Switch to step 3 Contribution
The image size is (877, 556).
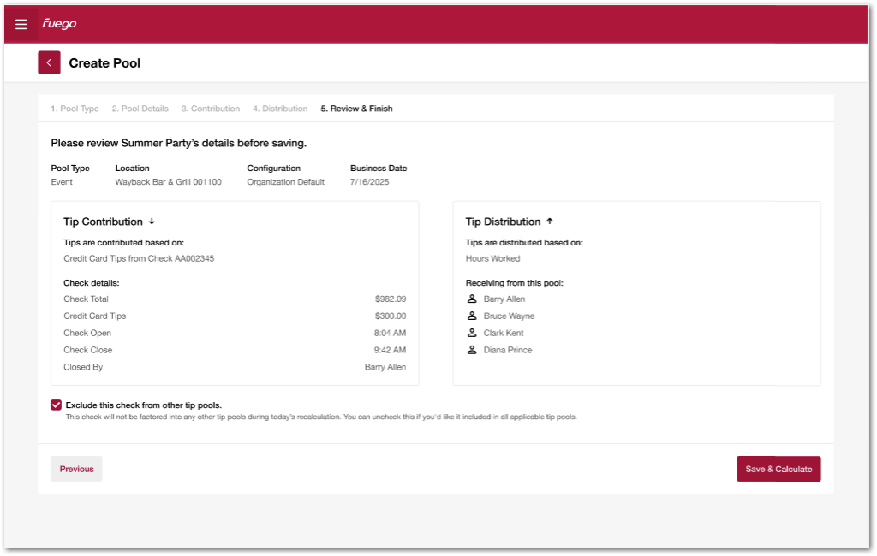tap(210, 109)
